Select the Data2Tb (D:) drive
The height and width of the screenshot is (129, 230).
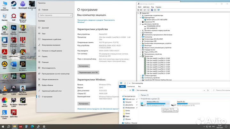186,104
